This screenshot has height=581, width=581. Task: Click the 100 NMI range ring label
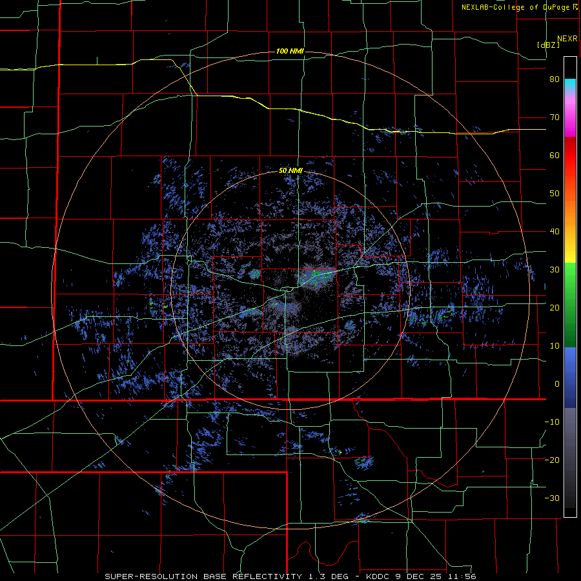pos(290,51)
